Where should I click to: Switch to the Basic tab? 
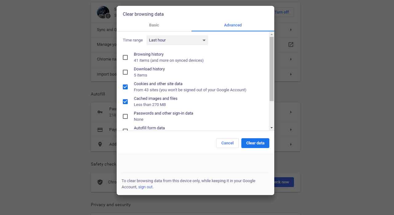tap(154, 25)
